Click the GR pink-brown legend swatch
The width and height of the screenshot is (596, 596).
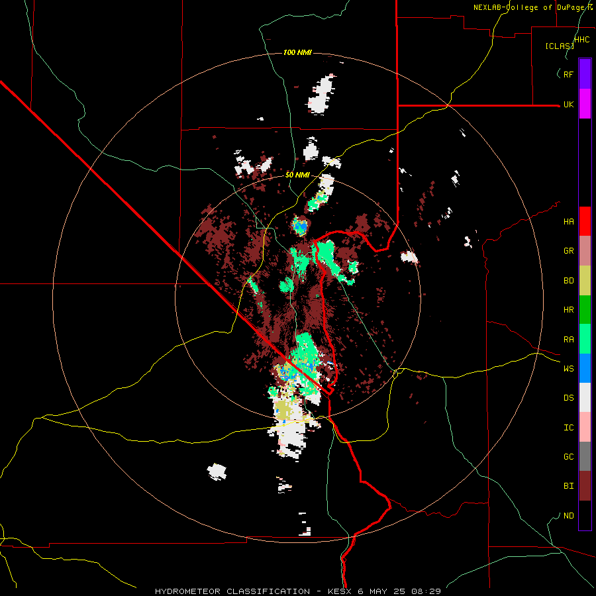(585, 251)
